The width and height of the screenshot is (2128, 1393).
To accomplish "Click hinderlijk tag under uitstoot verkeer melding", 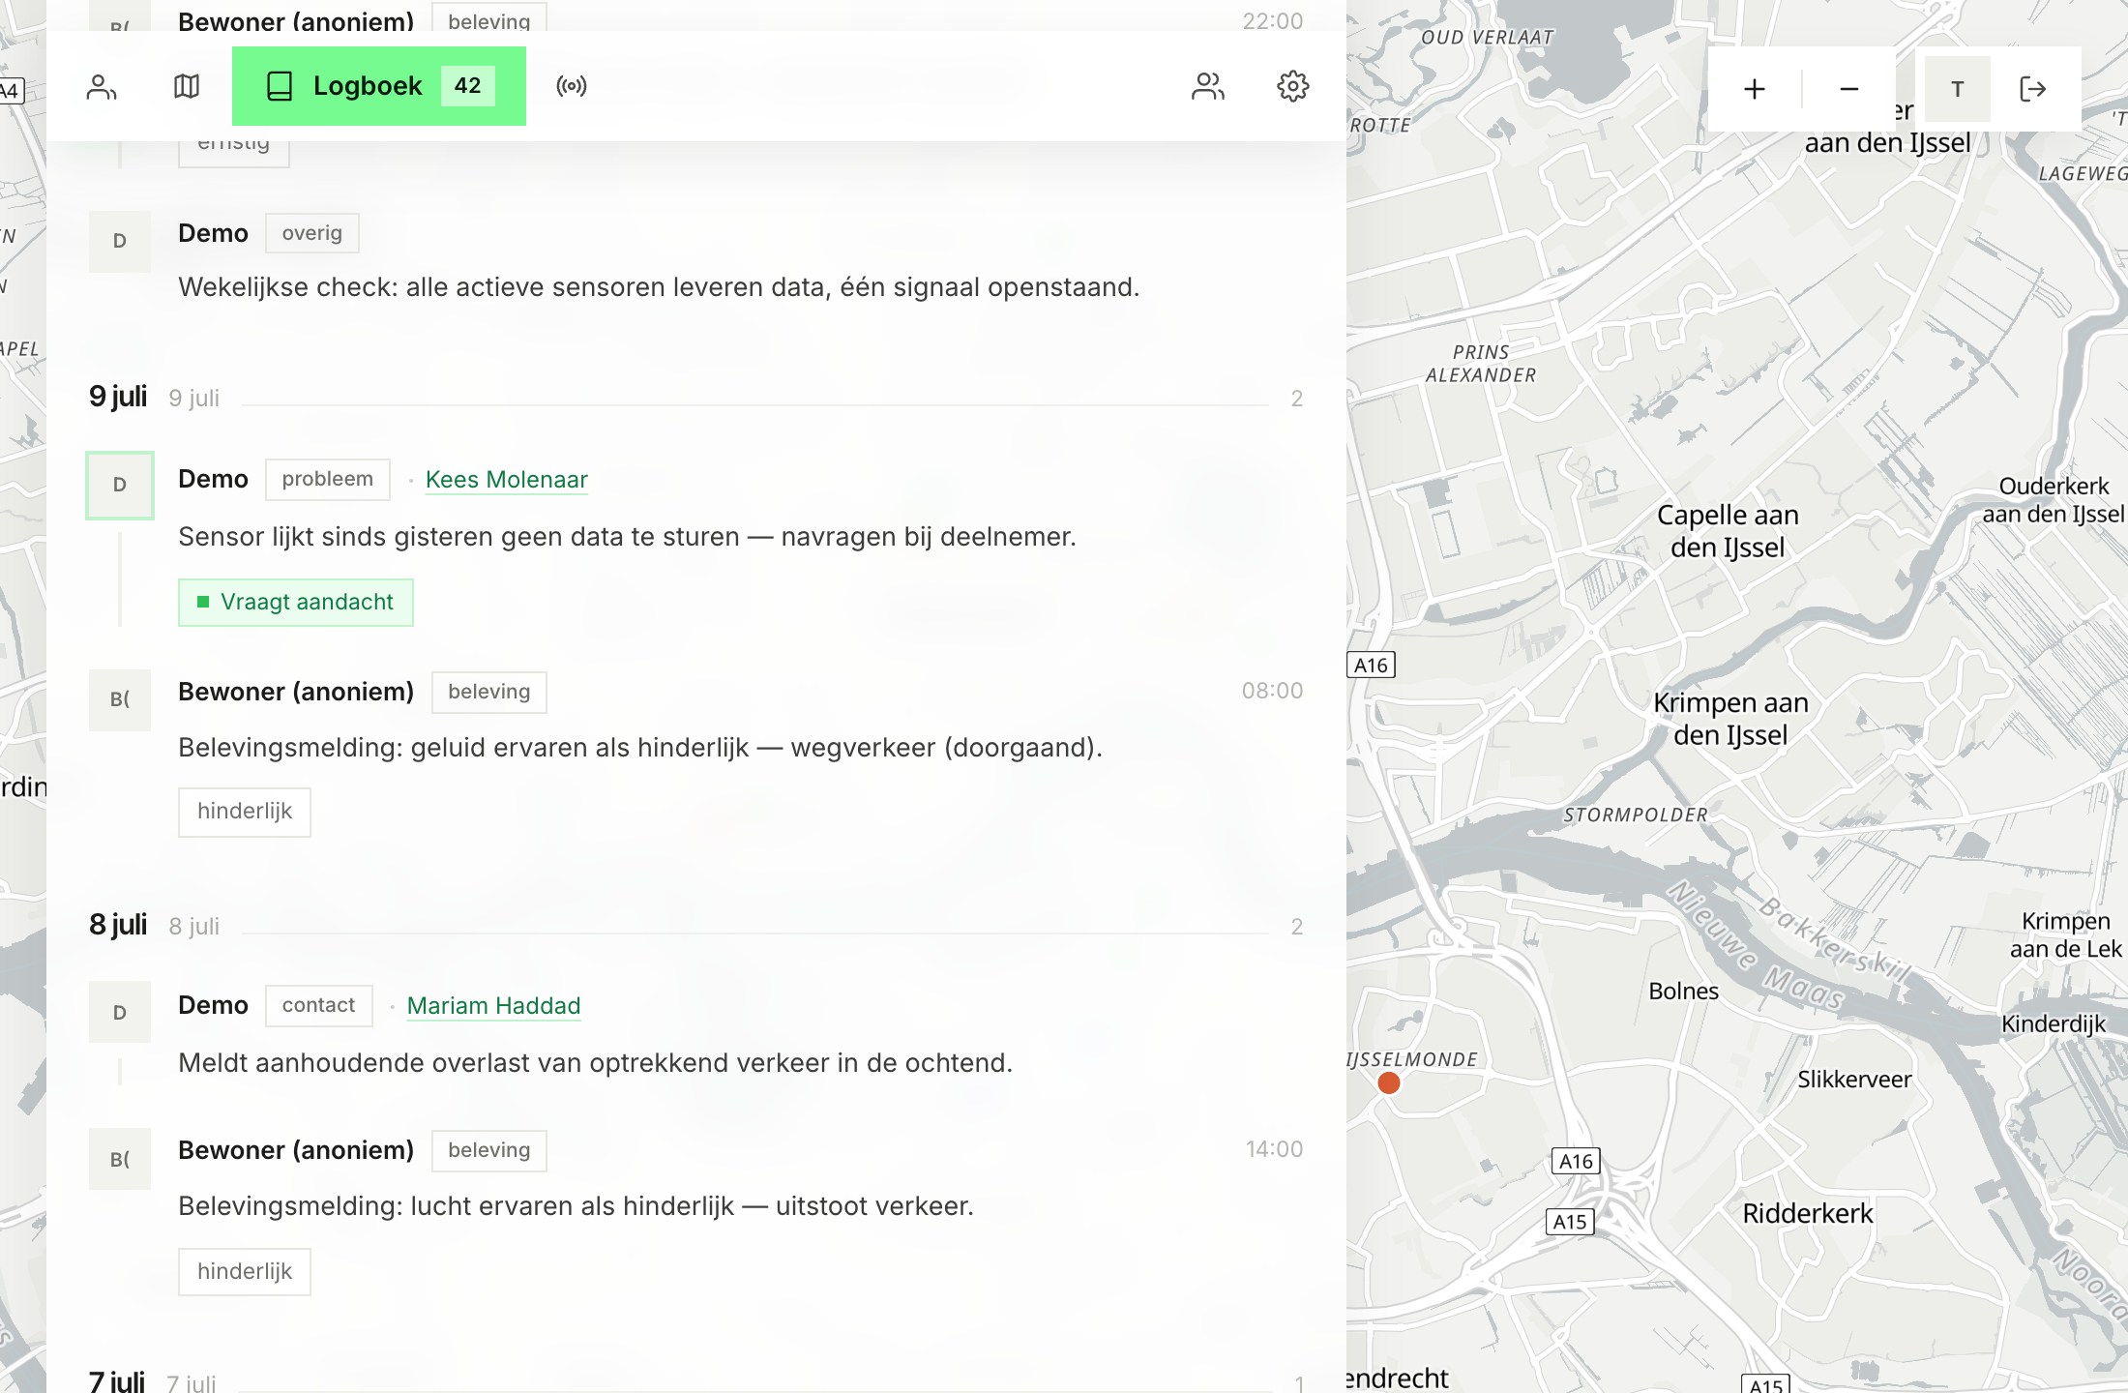I will (245, 1272).
